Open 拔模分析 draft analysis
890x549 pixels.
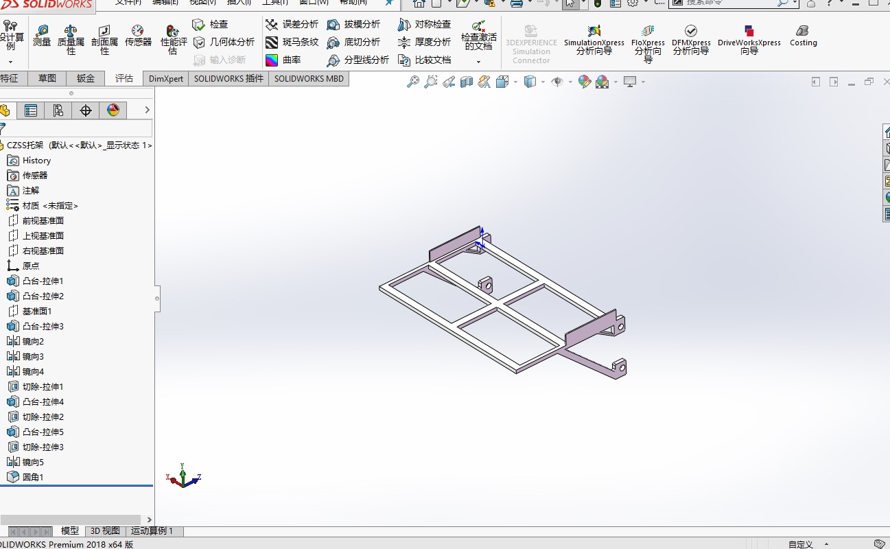[353, 25]
